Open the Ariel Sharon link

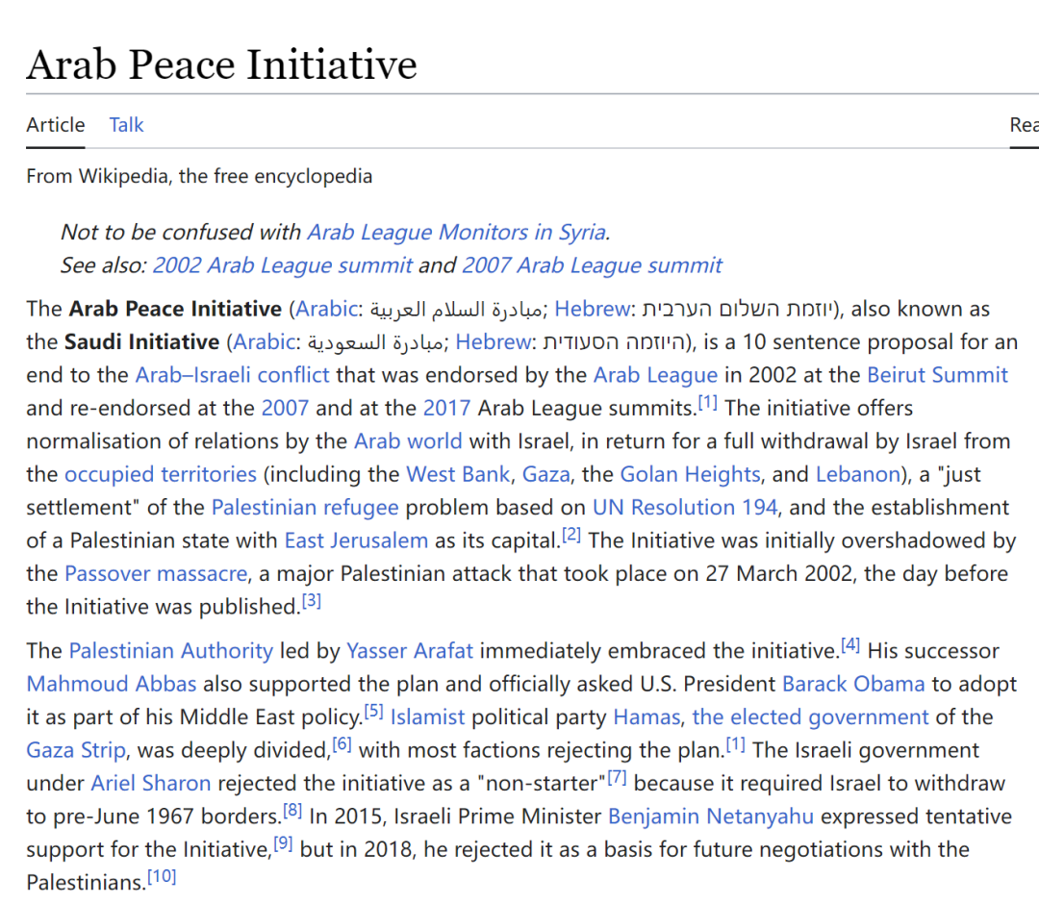click(x=150, y=784)
